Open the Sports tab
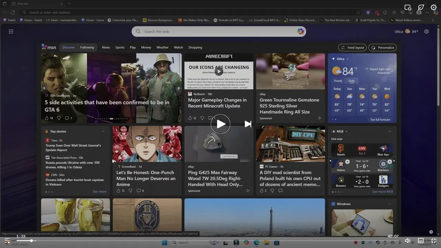Screen dimensions: 441x248 [120, 48]
